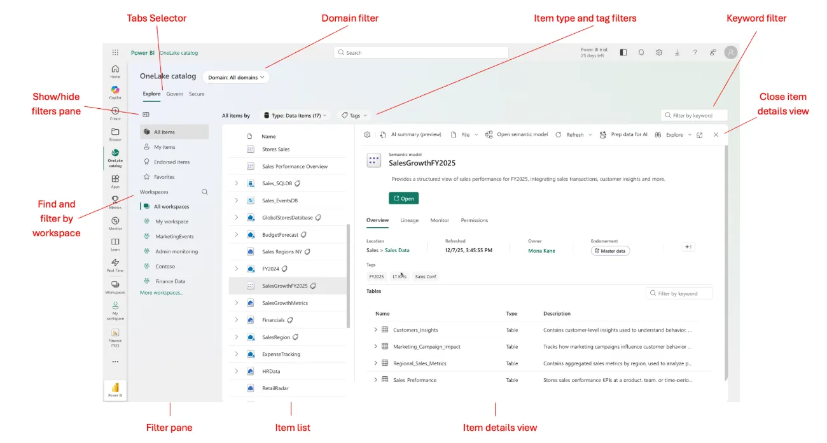Open Real-Time hub in the sidebar
This screenshot has height=443, width=827.
(115, 265)
